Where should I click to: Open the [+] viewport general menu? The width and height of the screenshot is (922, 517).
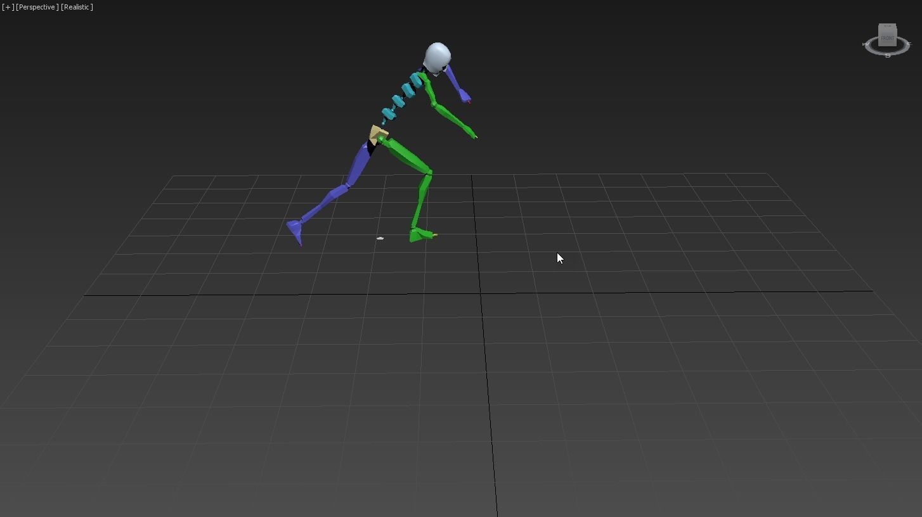click(8, 7)
